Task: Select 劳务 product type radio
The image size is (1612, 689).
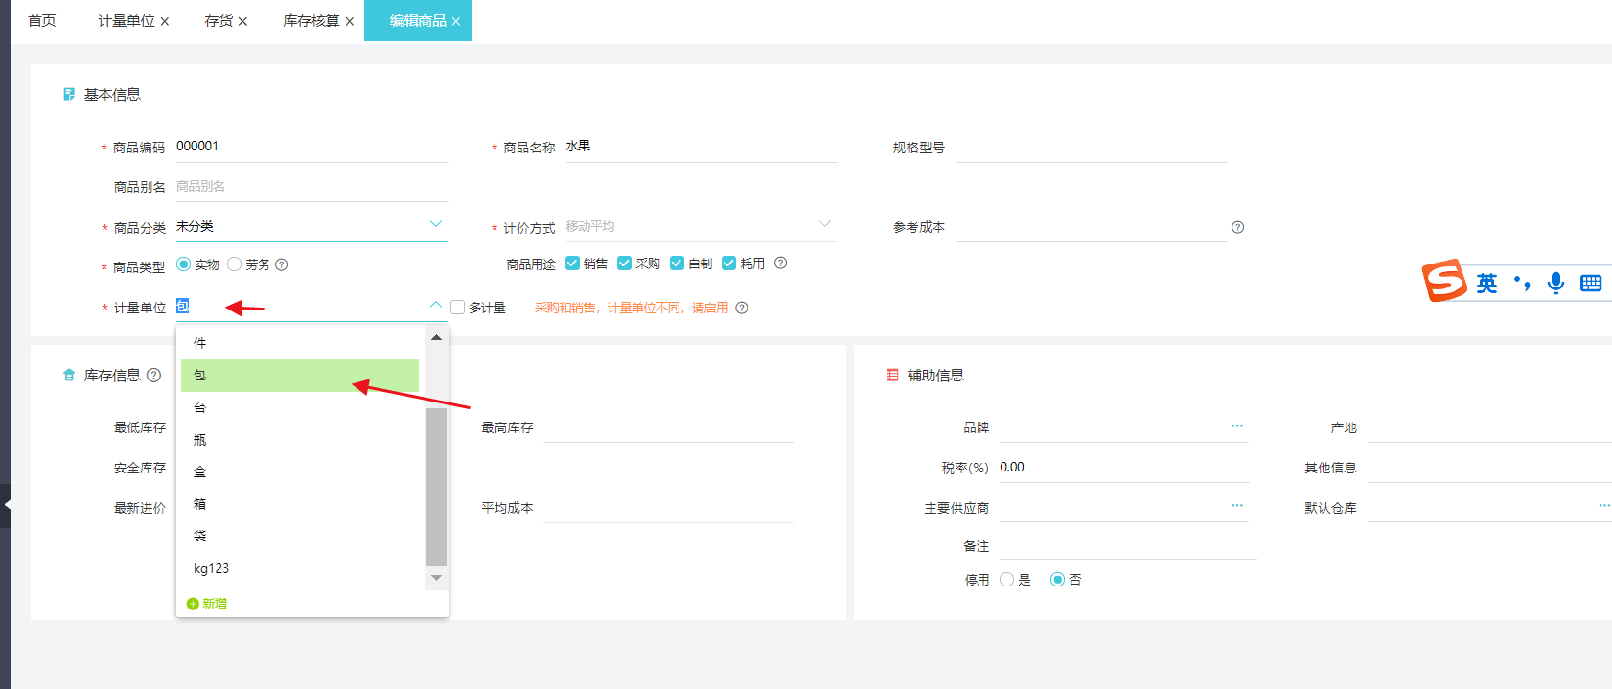Action: pos(235,264)
